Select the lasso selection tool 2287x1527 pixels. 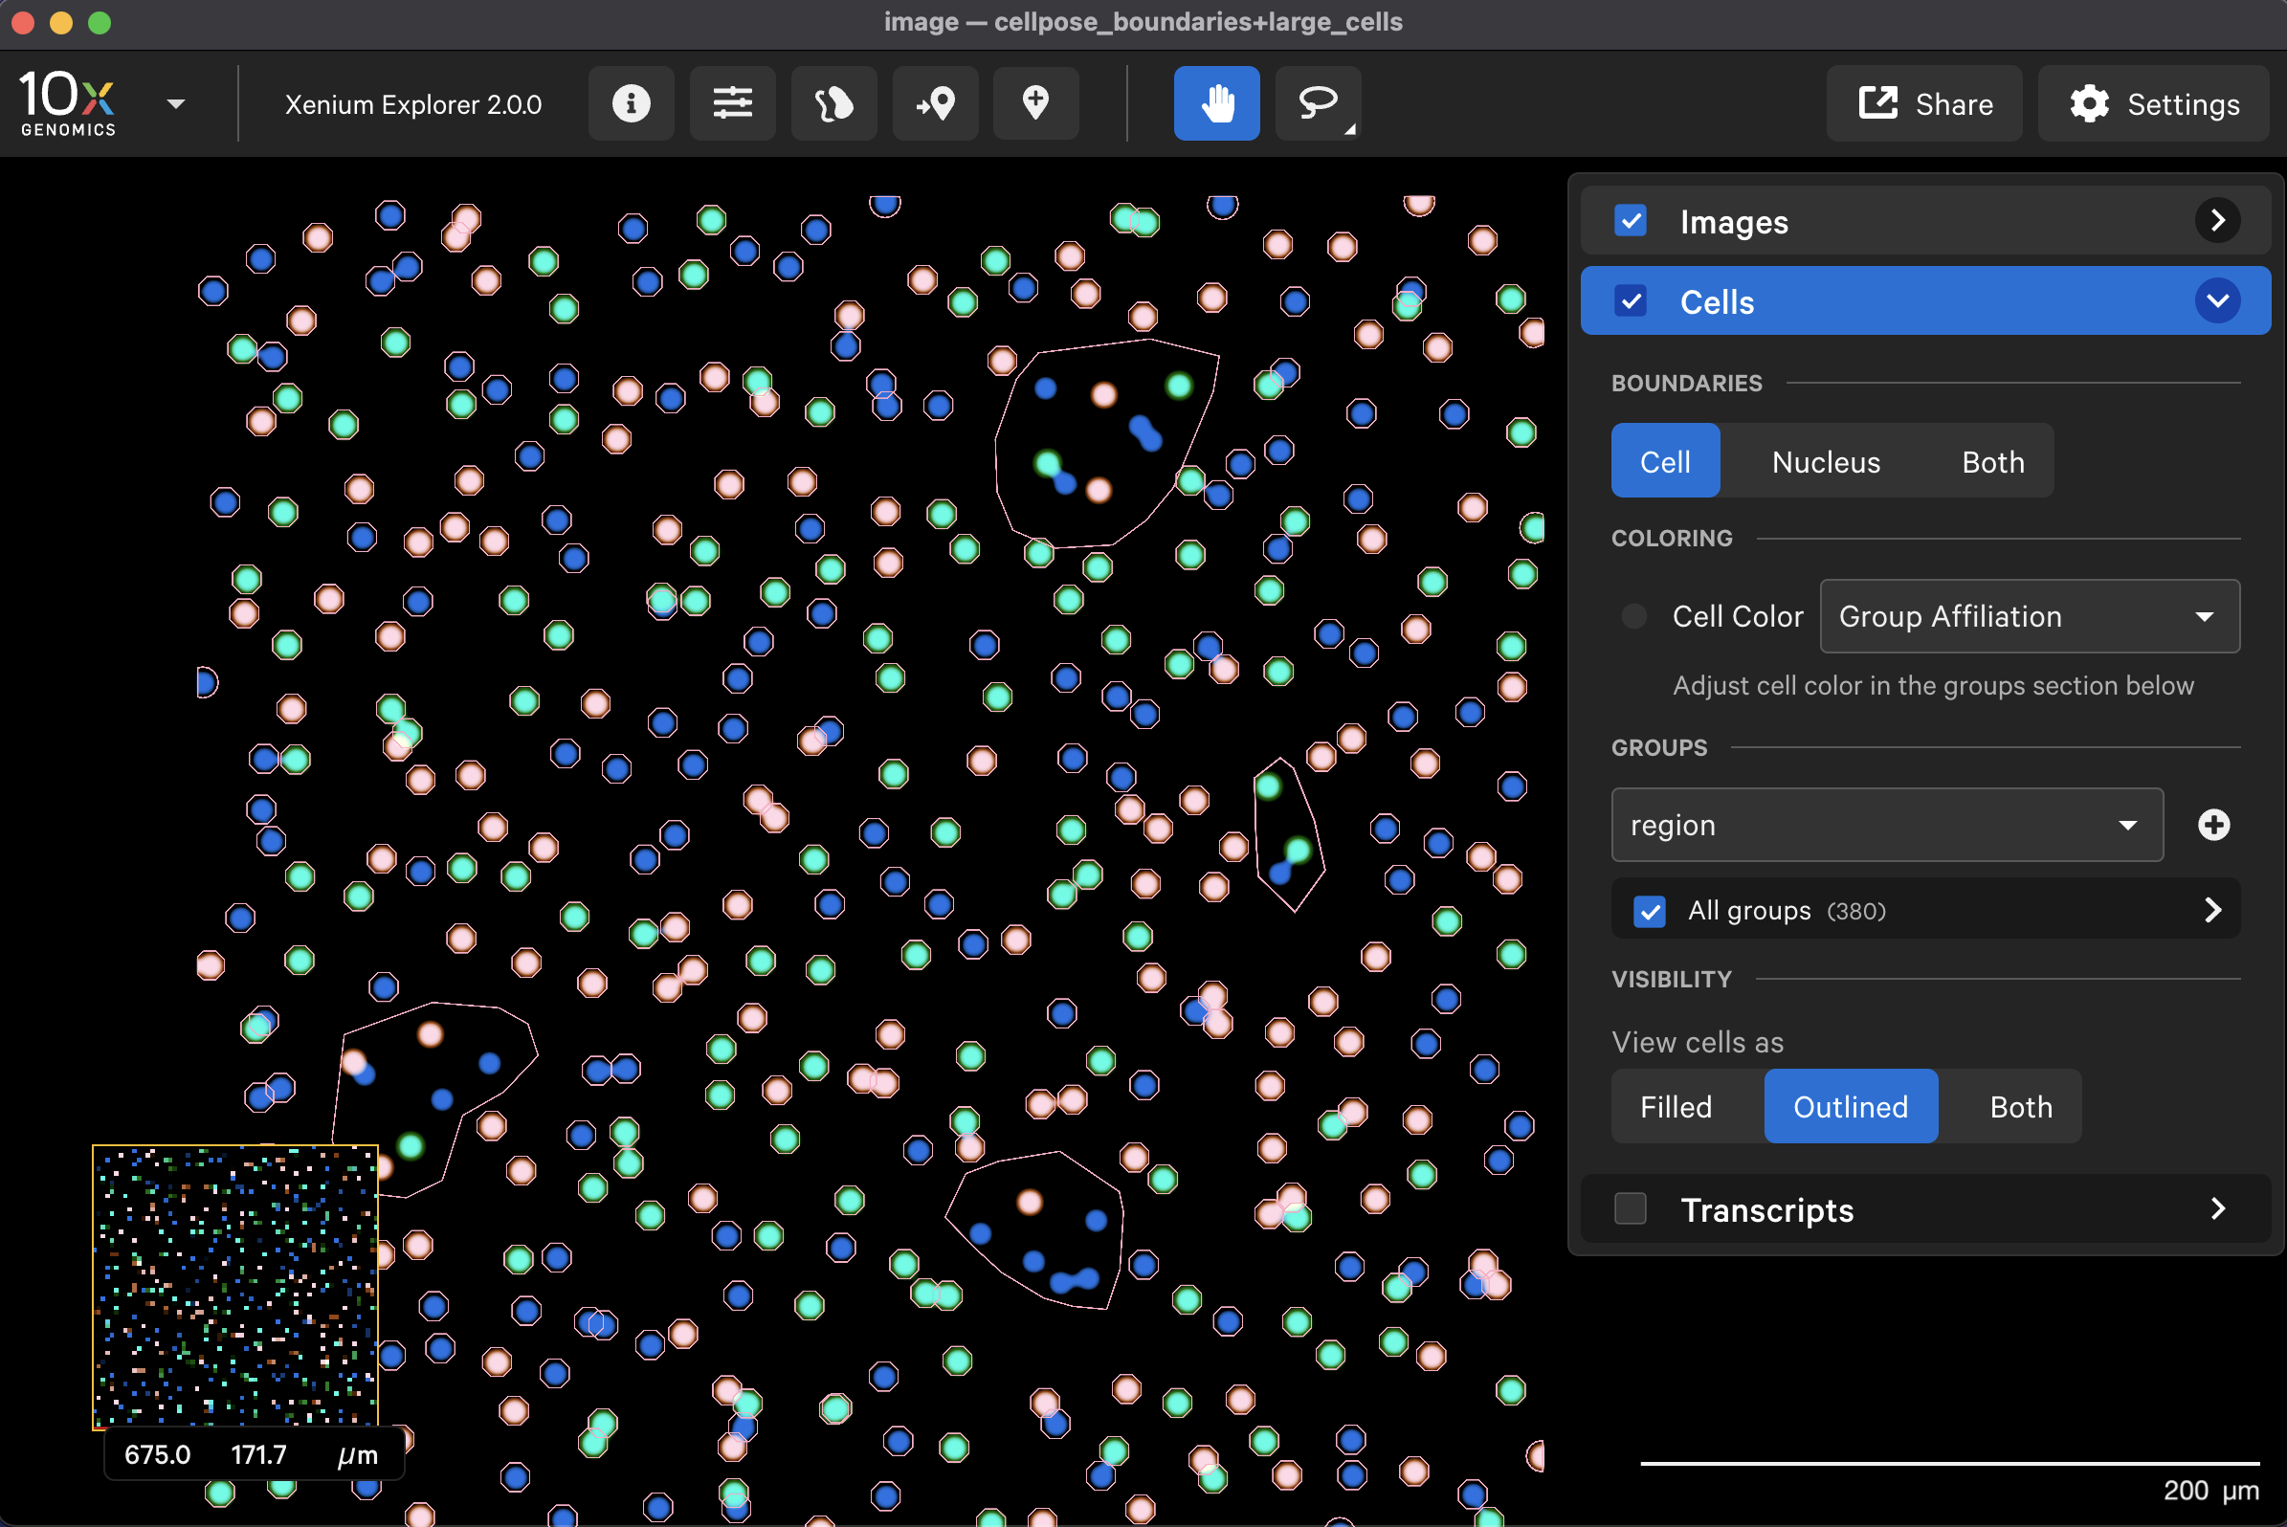1317,103
